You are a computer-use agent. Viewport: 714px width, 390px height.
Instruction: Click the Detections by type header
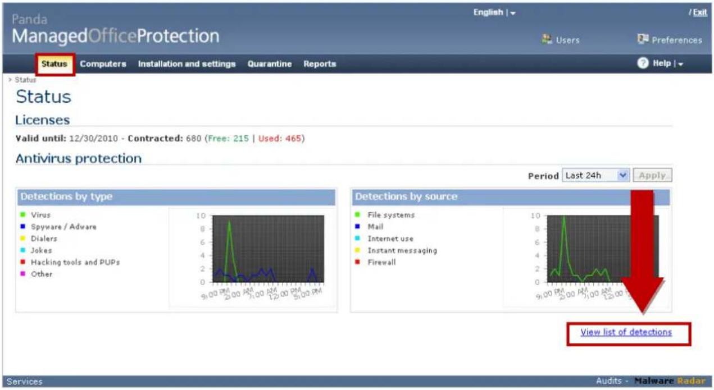point(176,197)
